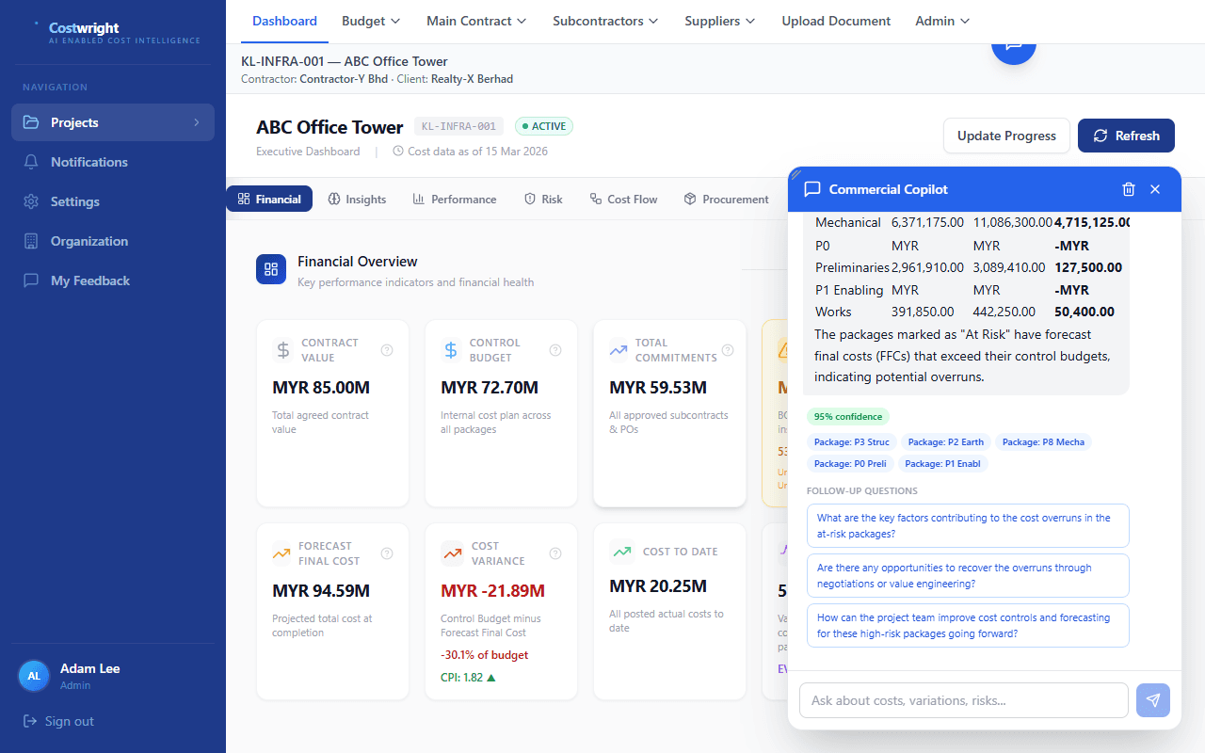Image resolution: width=1205 pixels, height=753 pixels.
Task: Click the Package: P2 Earth chip
Action: tap(946, 441)
